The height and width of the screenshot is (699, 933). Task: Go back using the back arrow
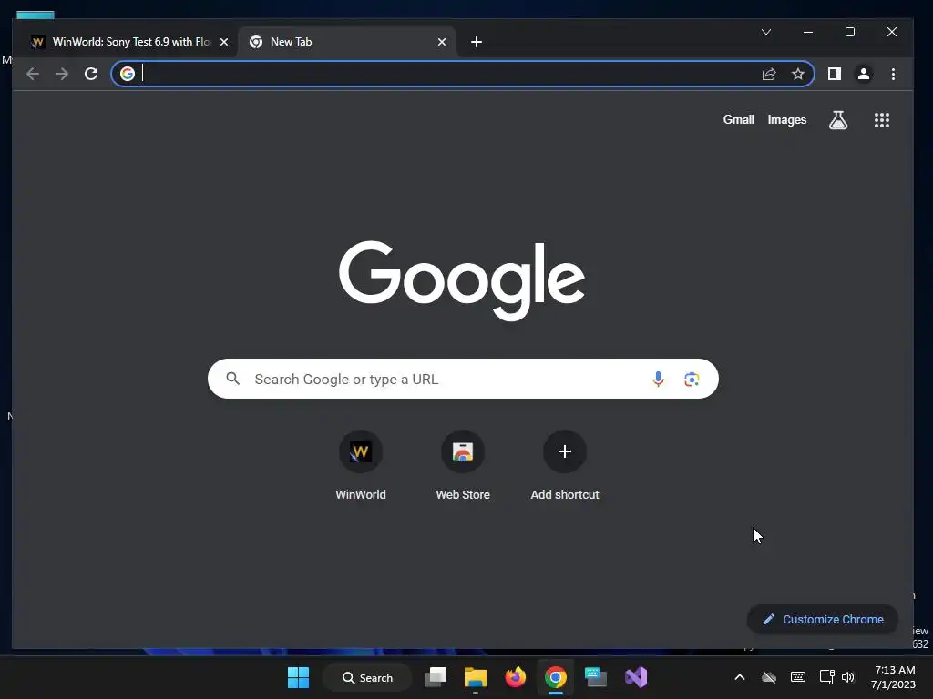point(33,74)
